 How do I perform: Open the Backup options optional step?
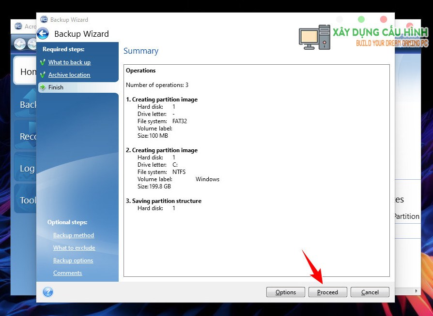click(x=73, y=260)
